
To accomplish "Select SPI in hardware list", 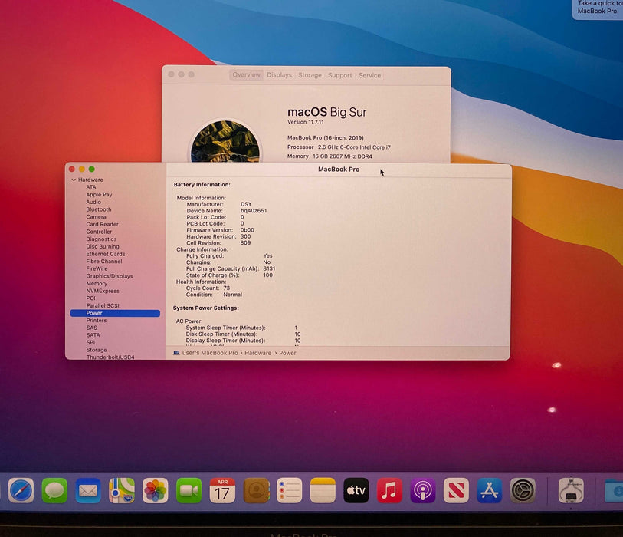I will 90,343.
